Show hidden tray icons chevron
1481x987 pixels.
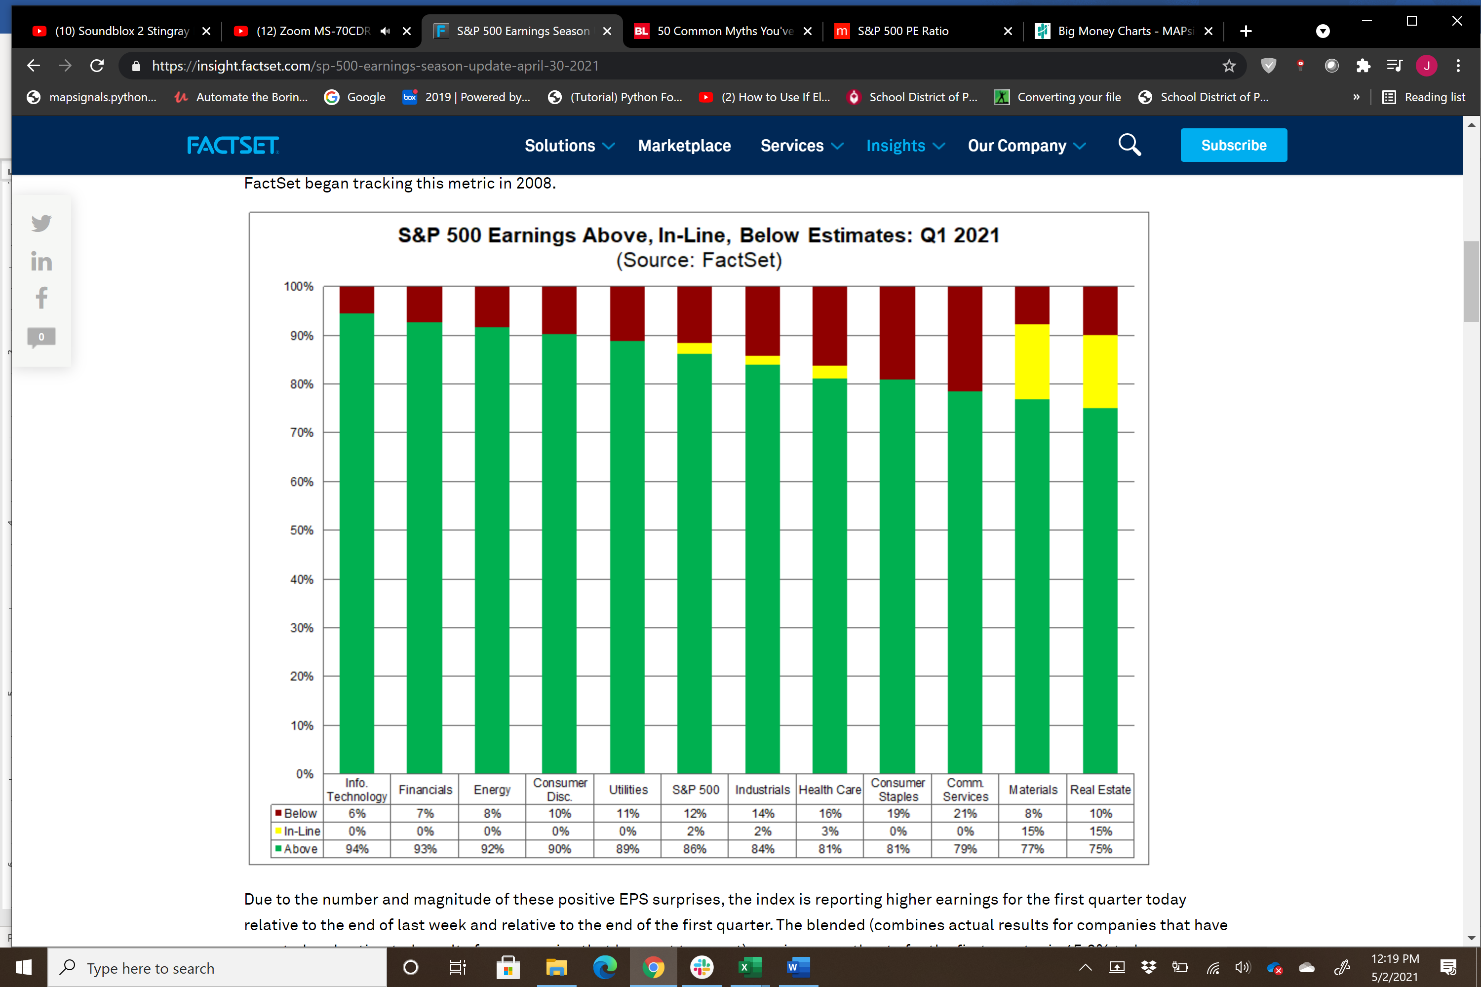click(1085, 967)
